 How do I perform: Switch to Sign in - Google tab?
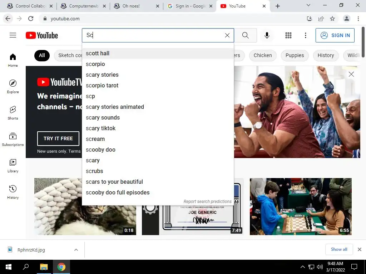[190, 6]
